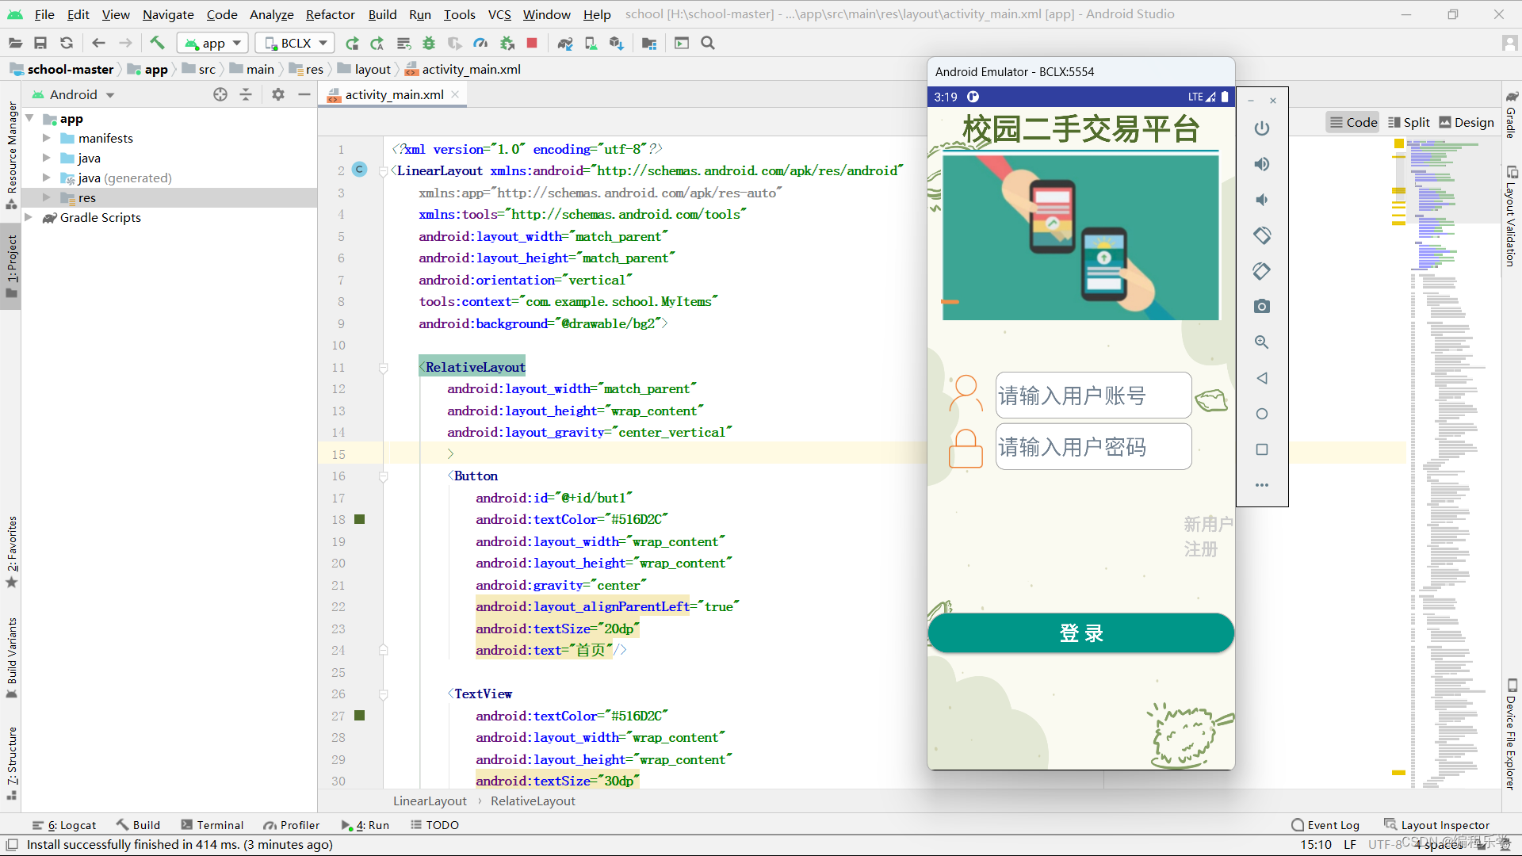Switch editor to Code view mode

coord(1353,122)
